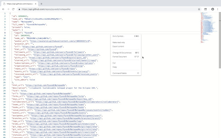Open the PyvesB followers link
The height and width of the screenshot is (138, 221).
[59, 52]
